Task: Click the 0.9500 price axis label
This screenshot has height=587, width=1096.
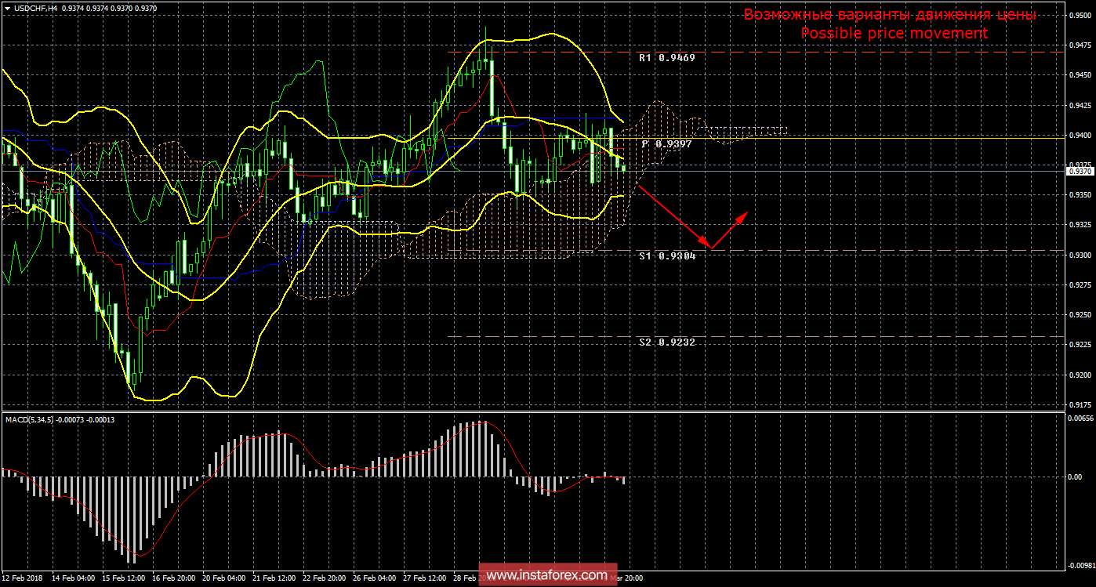Action: point(1080,15)
